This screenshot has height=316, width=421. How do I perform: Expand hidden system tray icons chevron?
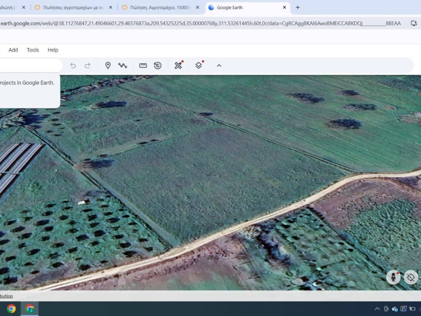(x=377, y=309)
